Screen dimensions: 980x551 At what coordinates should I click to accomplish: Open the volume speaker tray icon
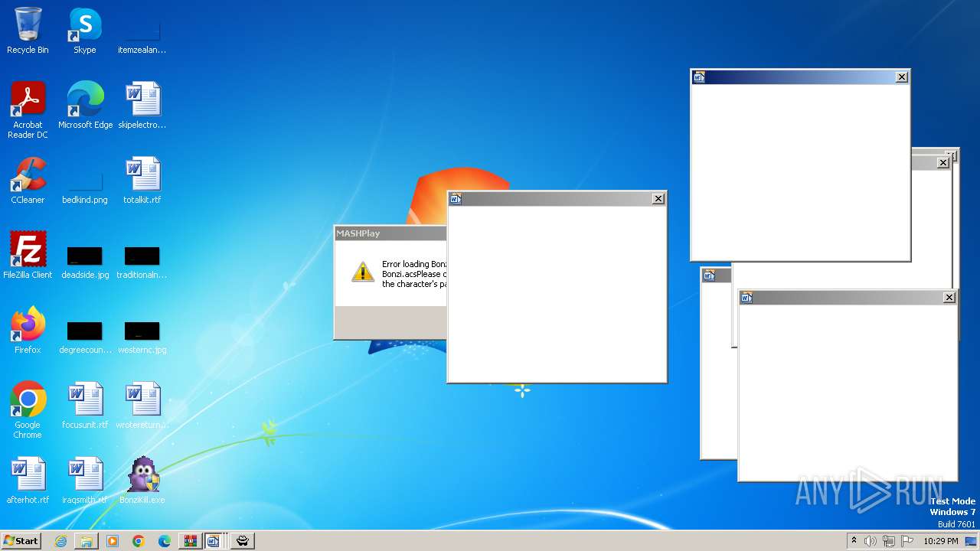pyautogui.click(x=871, y=541)
